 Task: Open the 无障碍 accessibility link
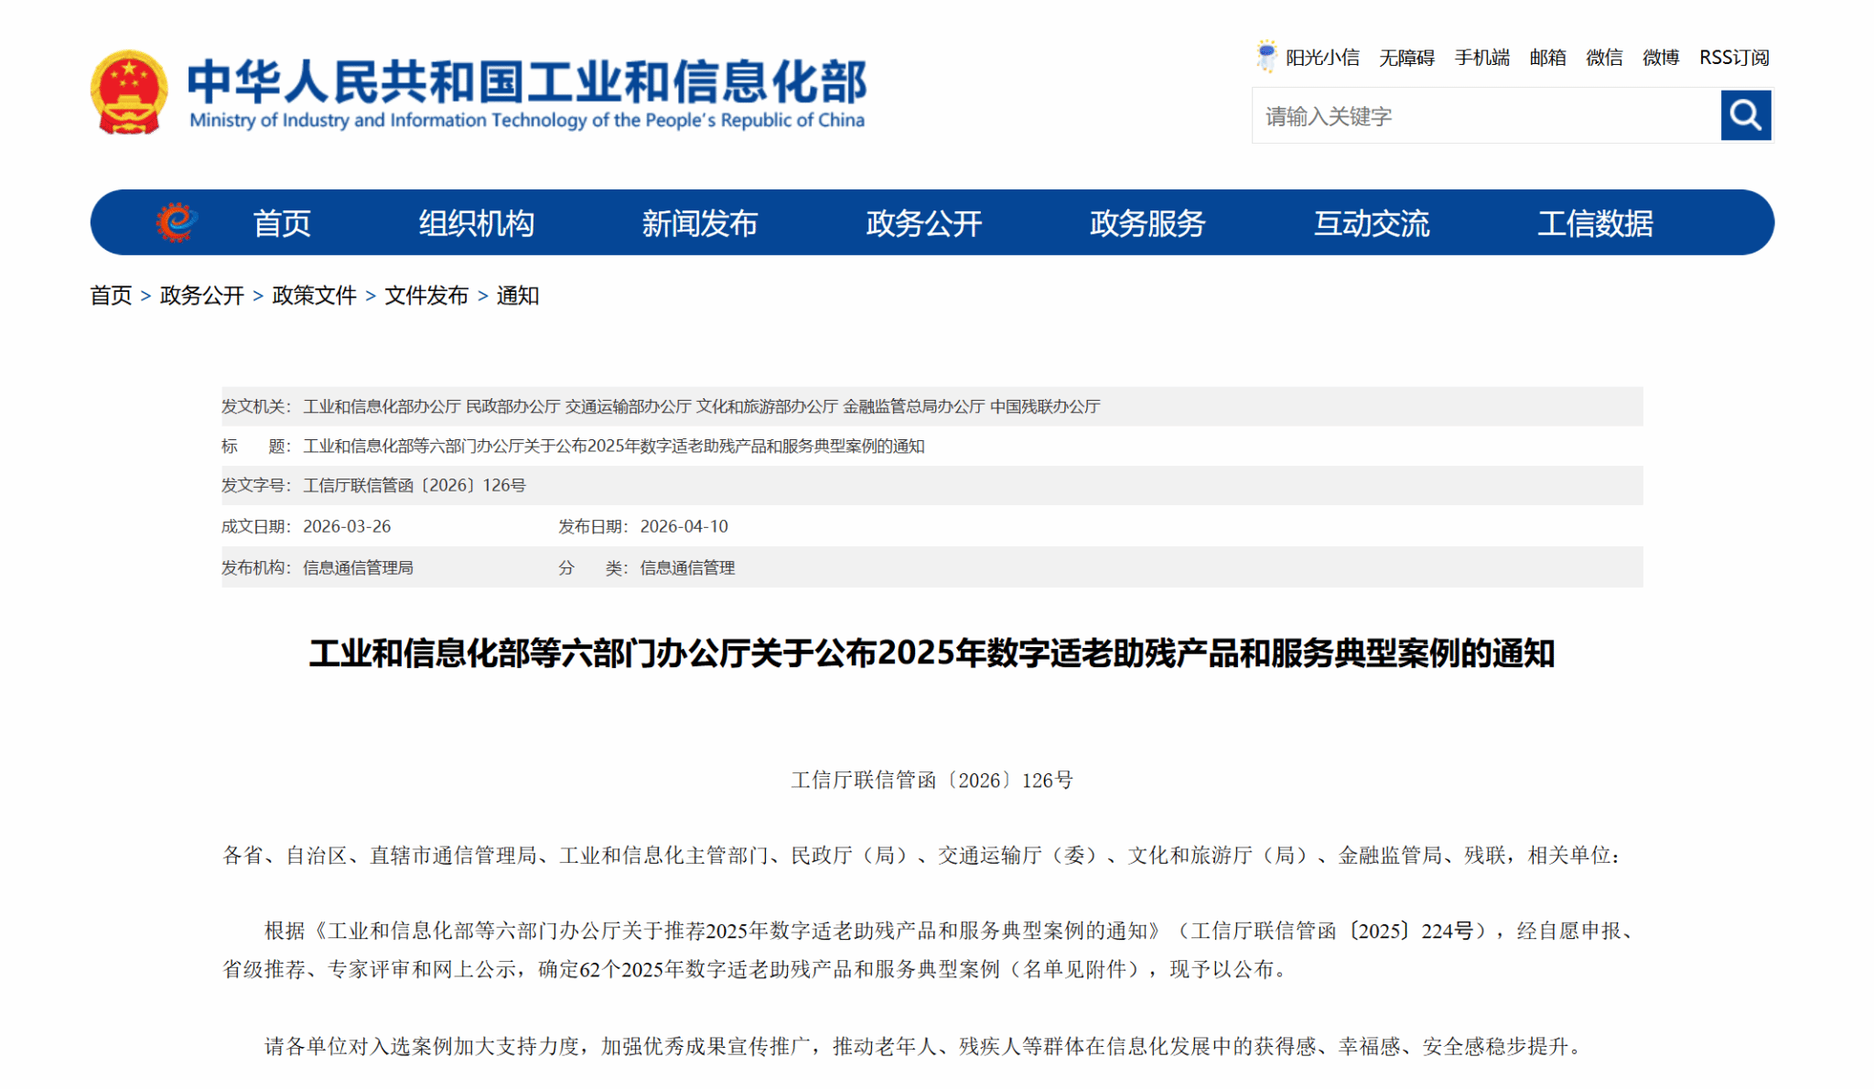pyautogui.click(x=1406, y=58)
